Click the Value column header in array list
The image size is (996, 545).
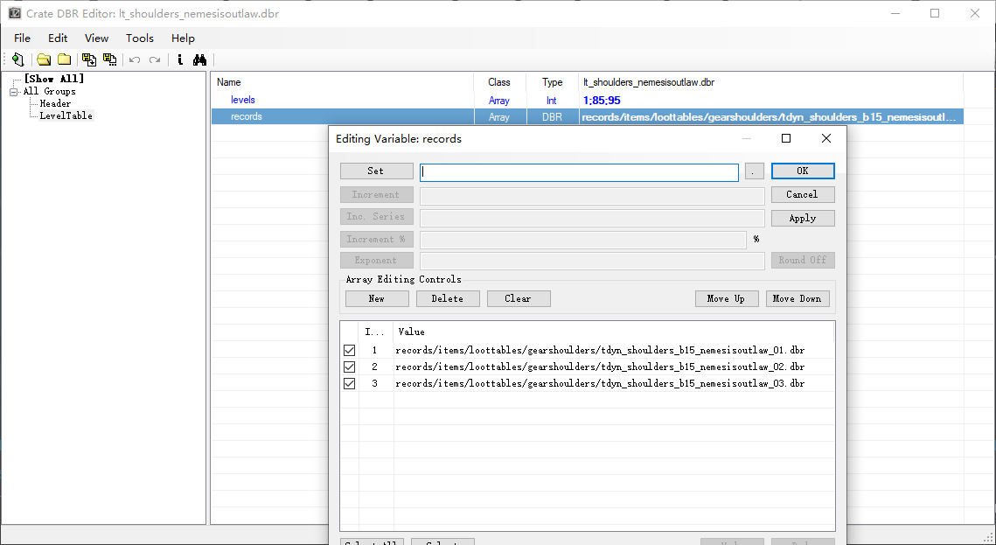(x=613, y=332)
